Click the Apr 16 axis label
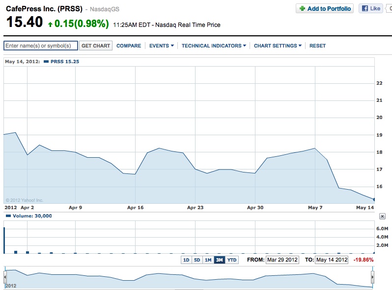The width and height of the screenshot is (392, 290). [135, 208]
